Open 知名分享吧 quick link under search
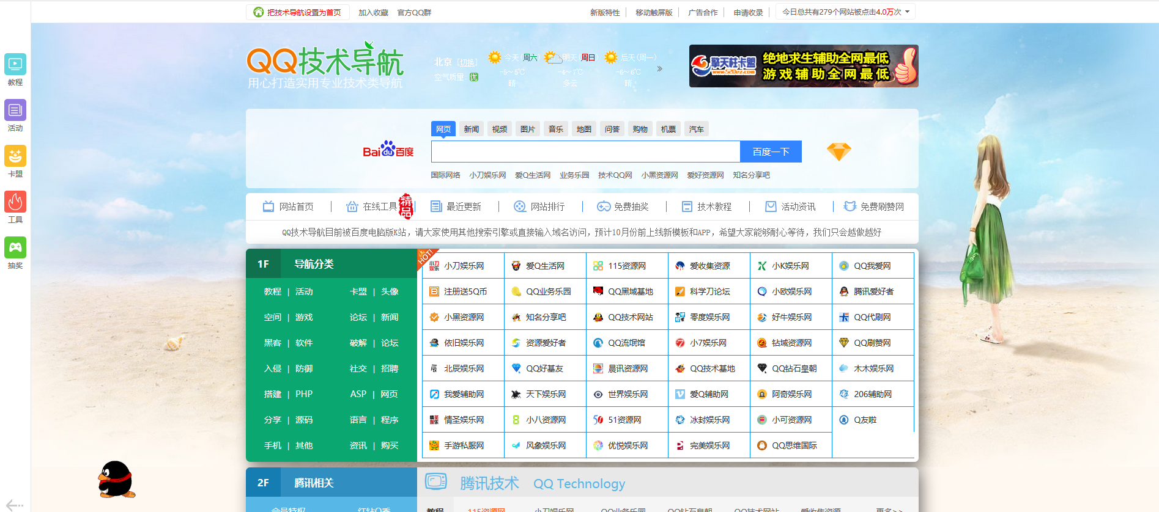Viewport: 1159px width, 512px height. pos(751,175)
